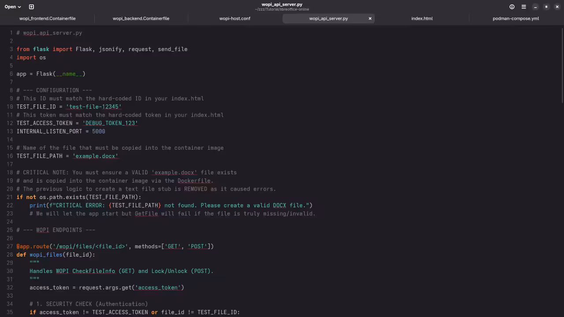The width and height of the screenshot is (564, 317).
Task: Create a new document with the new tab icon
Action: (31, 7)
